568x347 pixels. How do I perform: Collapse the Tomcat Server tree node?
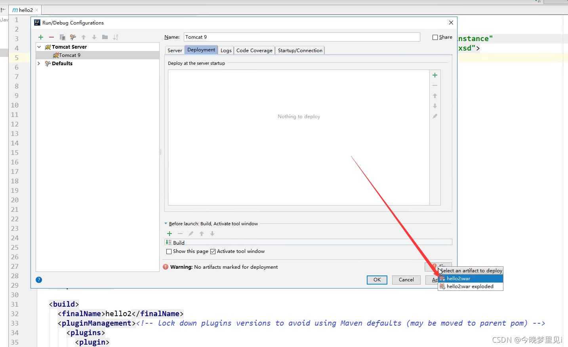click(x=39, y=47)
